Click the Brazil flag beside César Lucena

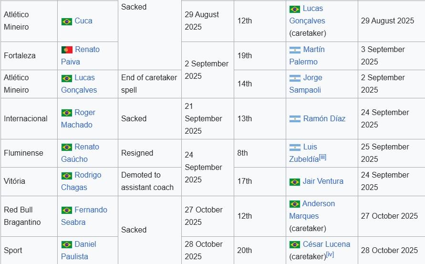(x=295, y=244)
